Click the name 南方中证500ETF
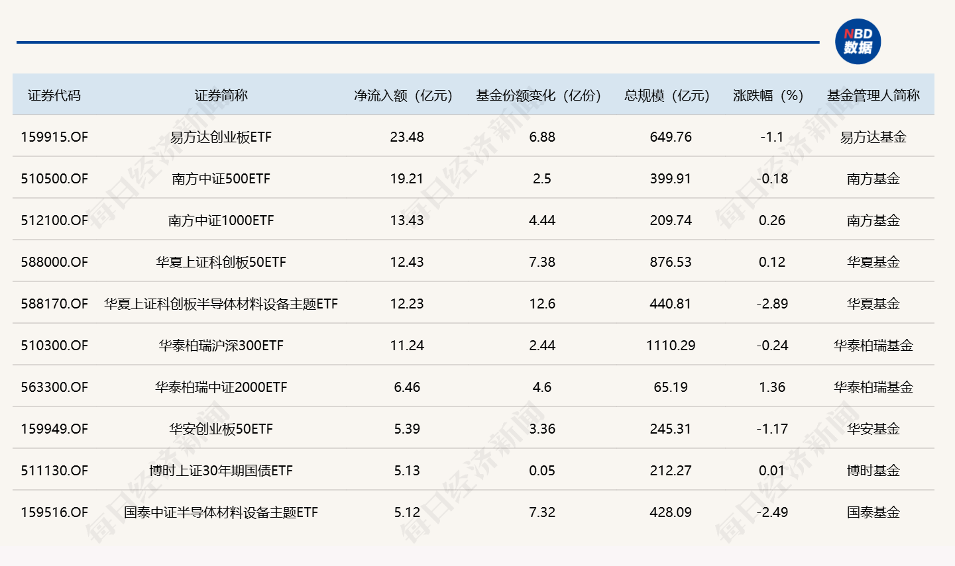Image resolution: width=955 pixels, height=566 pixels. point(221,179)
